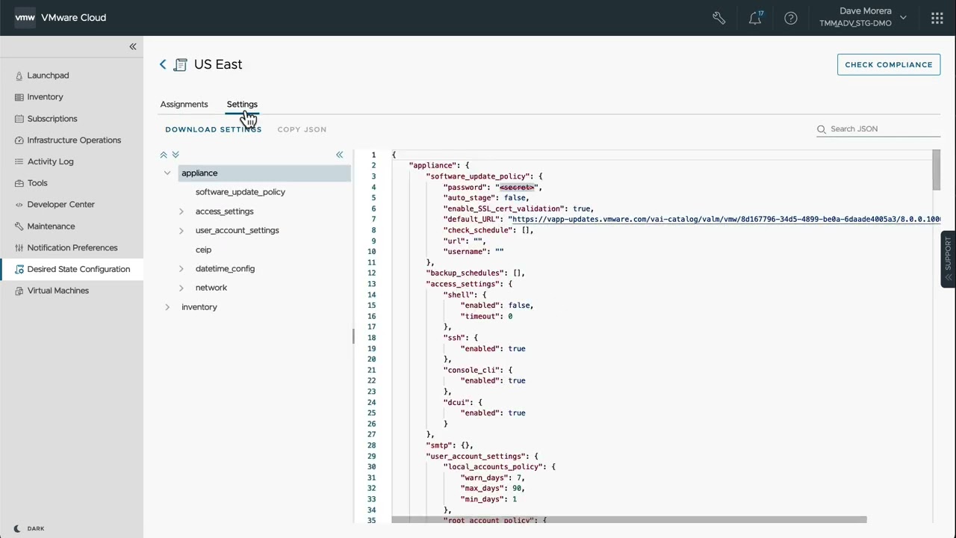Go to Subscriptions in sidebar
Screen dimensions: 956x538
point(52,119)
